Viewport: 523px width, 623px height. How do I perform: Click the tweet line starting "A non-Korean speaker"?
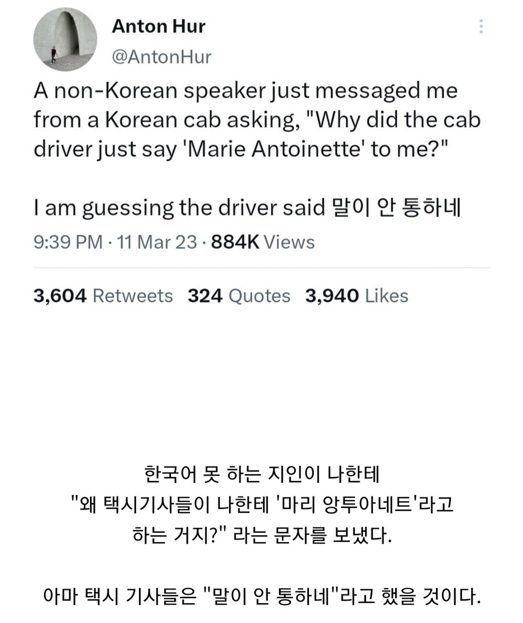(x=245, y=91)
